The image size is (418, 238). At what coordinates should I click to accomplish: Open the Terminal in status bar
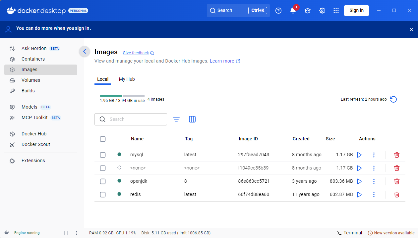pos(349,233)
